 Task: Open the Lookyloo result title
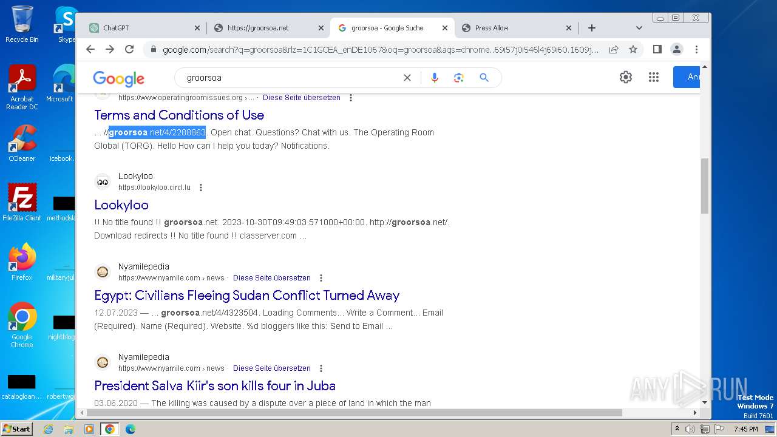pyautogui.click(x=121, y=205)
